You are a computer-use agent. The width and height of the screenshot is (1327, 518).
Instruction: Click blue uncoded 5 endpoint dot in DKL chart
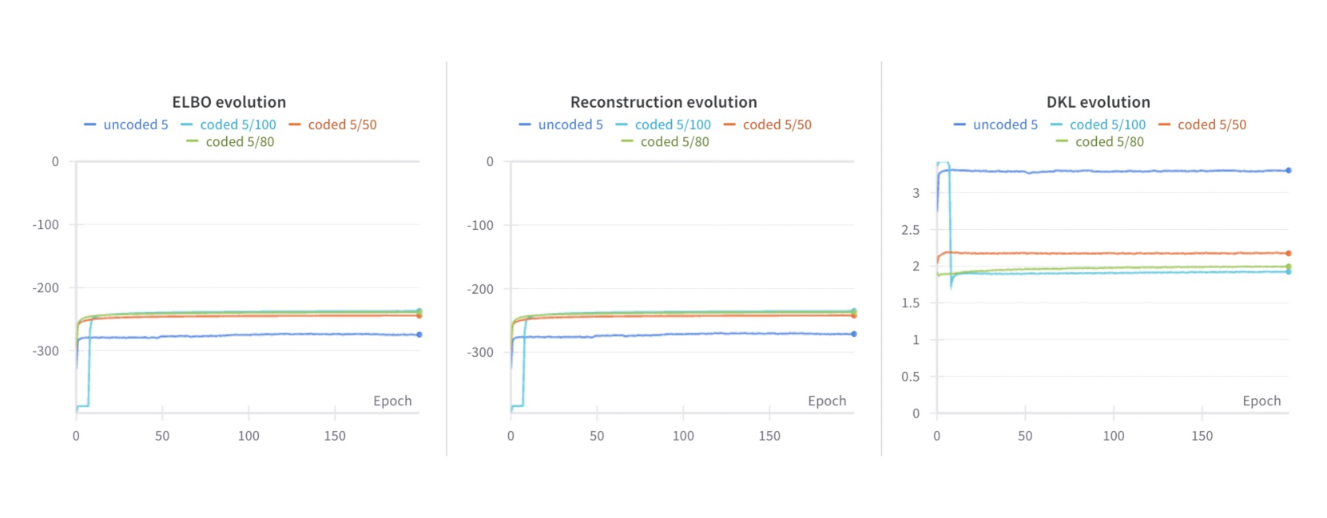click(1289, 170)
